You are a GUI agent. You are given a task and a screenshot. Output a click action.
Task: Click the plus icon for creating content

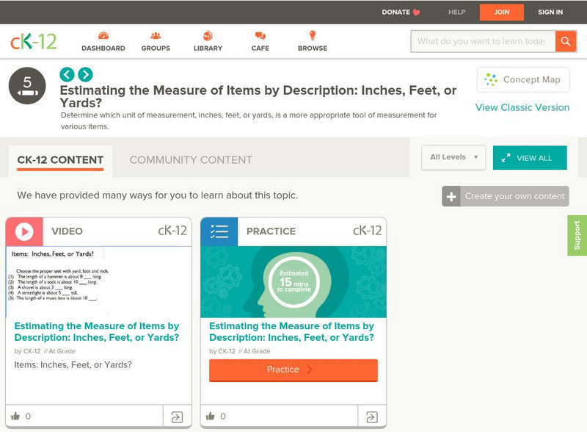451,196
